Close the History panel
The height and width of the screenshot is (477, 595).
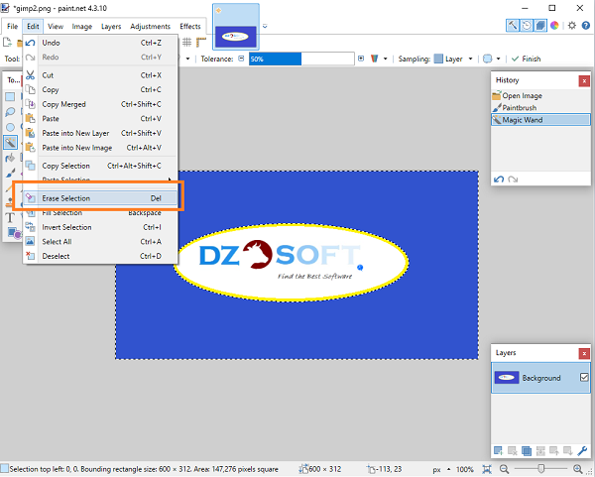(584, 81)
